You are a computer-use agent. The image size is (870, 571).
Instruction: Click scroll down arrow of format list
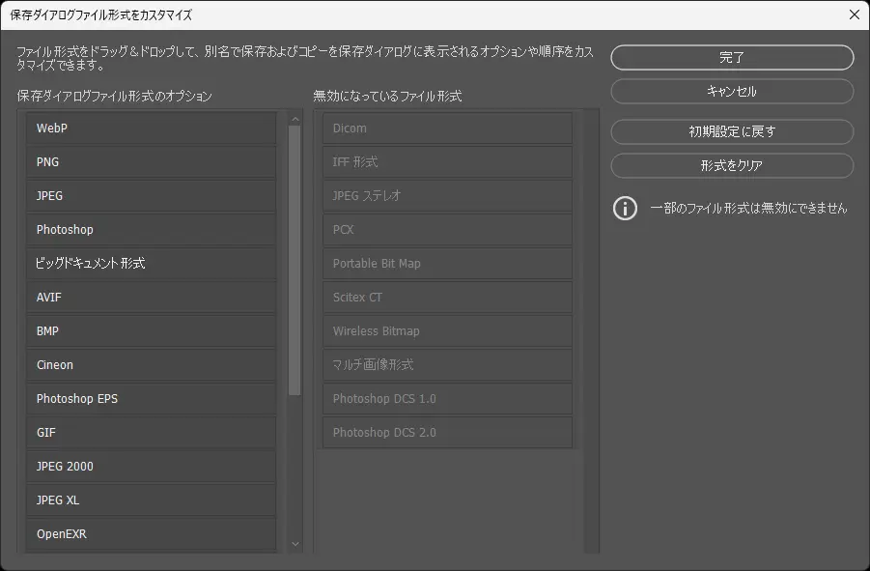295,544
